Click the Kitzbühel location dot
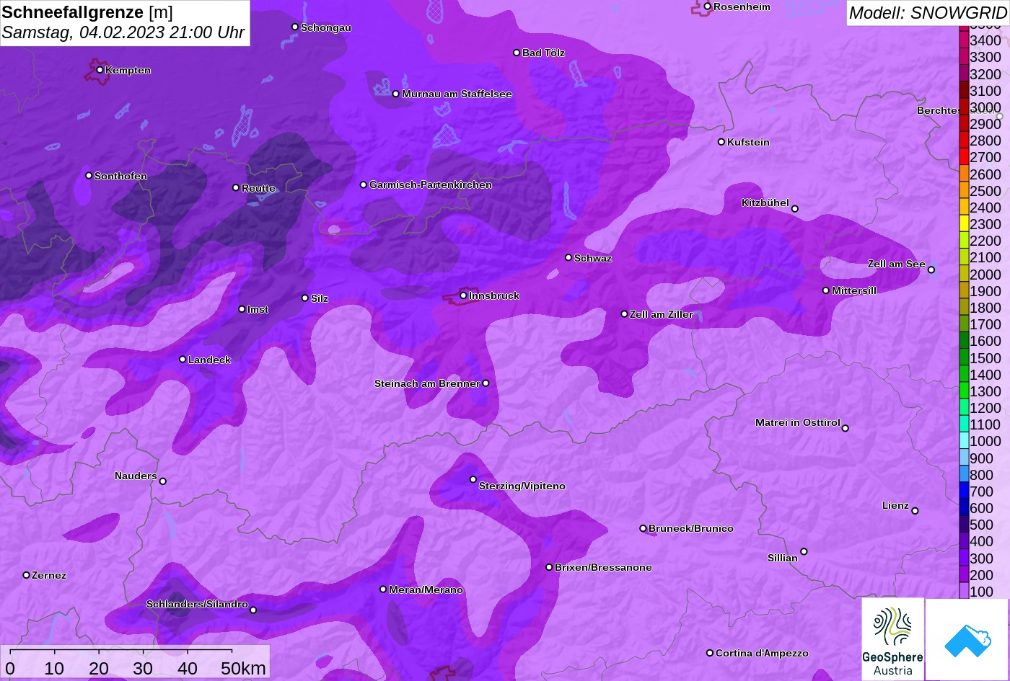The height and width of the screenshot is (681, 1010). [x=795, y=209]
